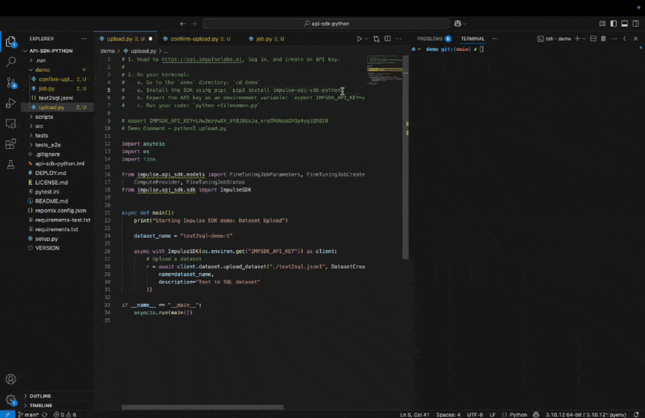Split the terminal panel
This screenshot has width=645, height=418.
point(593,39)
